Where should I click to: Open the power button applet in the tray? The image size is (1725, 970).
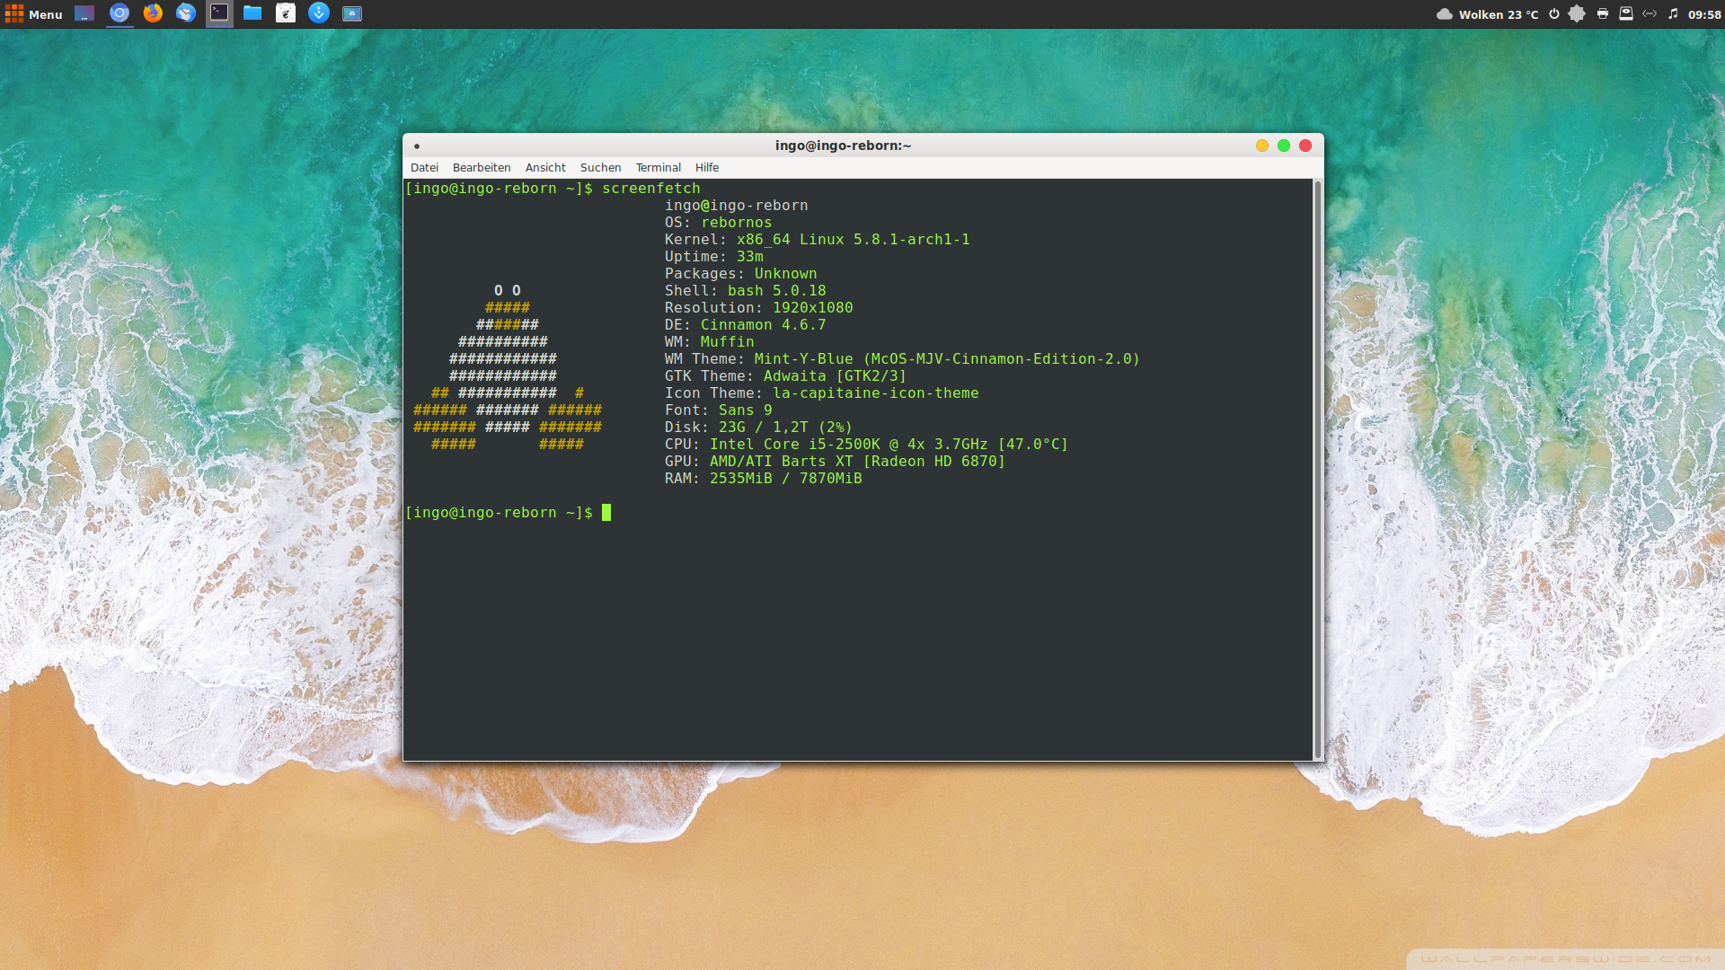pyautogui.click(x=1554, y=14)
